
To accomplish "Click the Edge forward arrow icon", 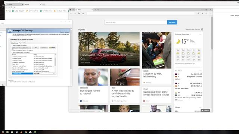I will tap(75, 13).
